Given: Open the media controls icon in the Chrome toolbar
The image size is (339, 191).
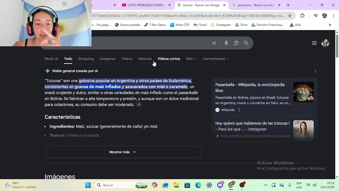Looking at the screenshot, I should pyautogui.click(x=315, y=16).
